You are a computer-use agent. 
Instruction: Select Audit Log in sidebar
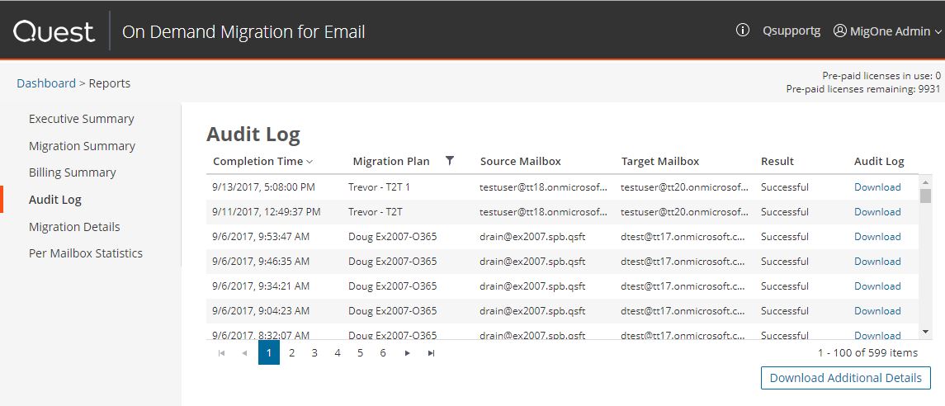coord(54,200)
